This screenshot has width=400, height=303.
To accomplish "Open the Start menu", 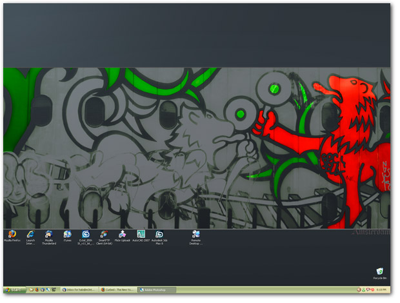I will (x=15, y=290).
